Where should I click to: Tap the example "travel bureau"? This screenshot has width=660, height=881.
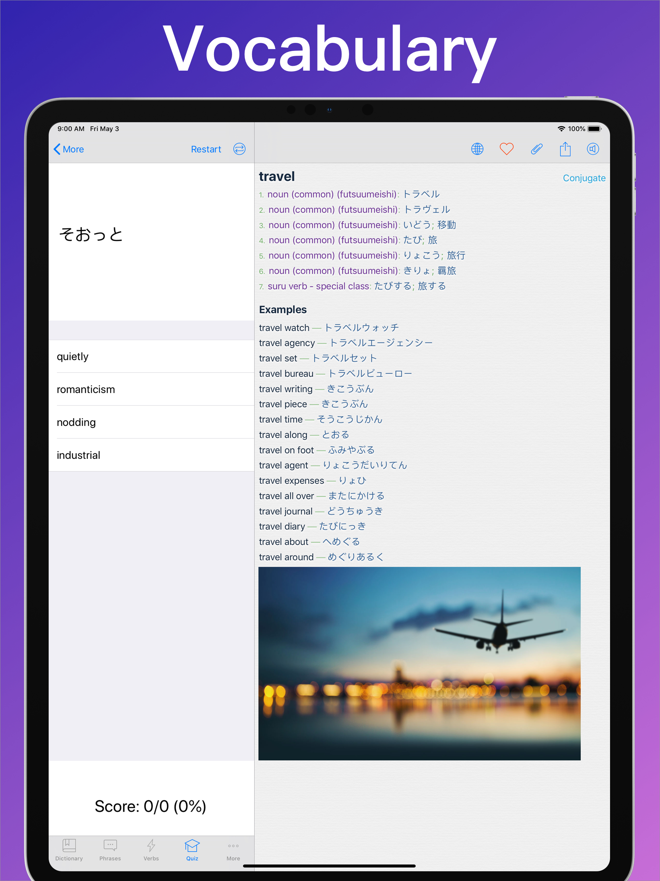pos(286,374)
